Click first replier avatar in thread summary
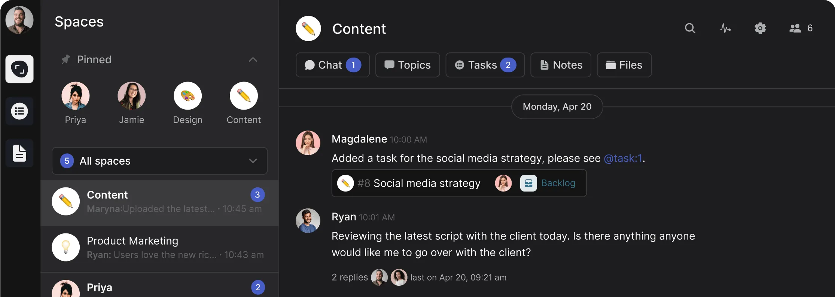 pos(380,278)
